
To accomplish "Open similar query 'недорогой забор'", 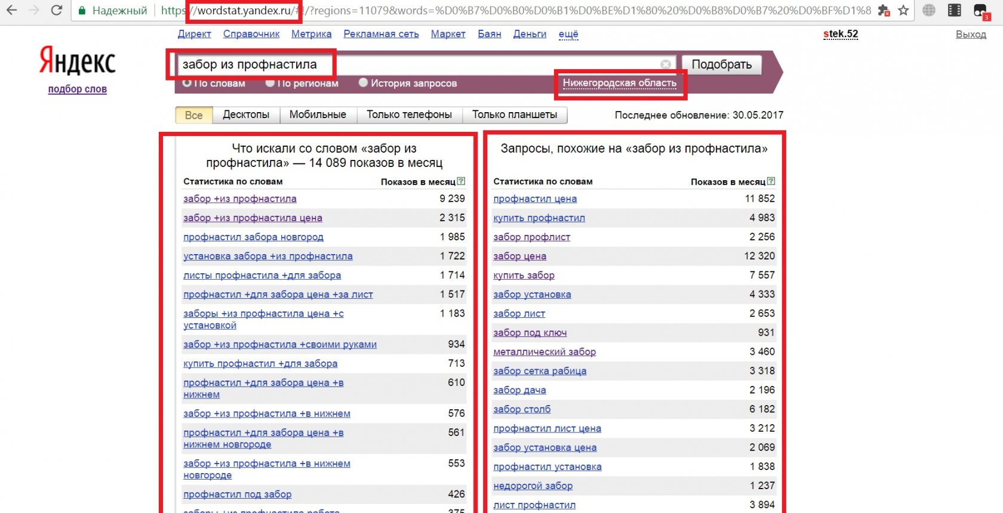I will click(533, 486).
